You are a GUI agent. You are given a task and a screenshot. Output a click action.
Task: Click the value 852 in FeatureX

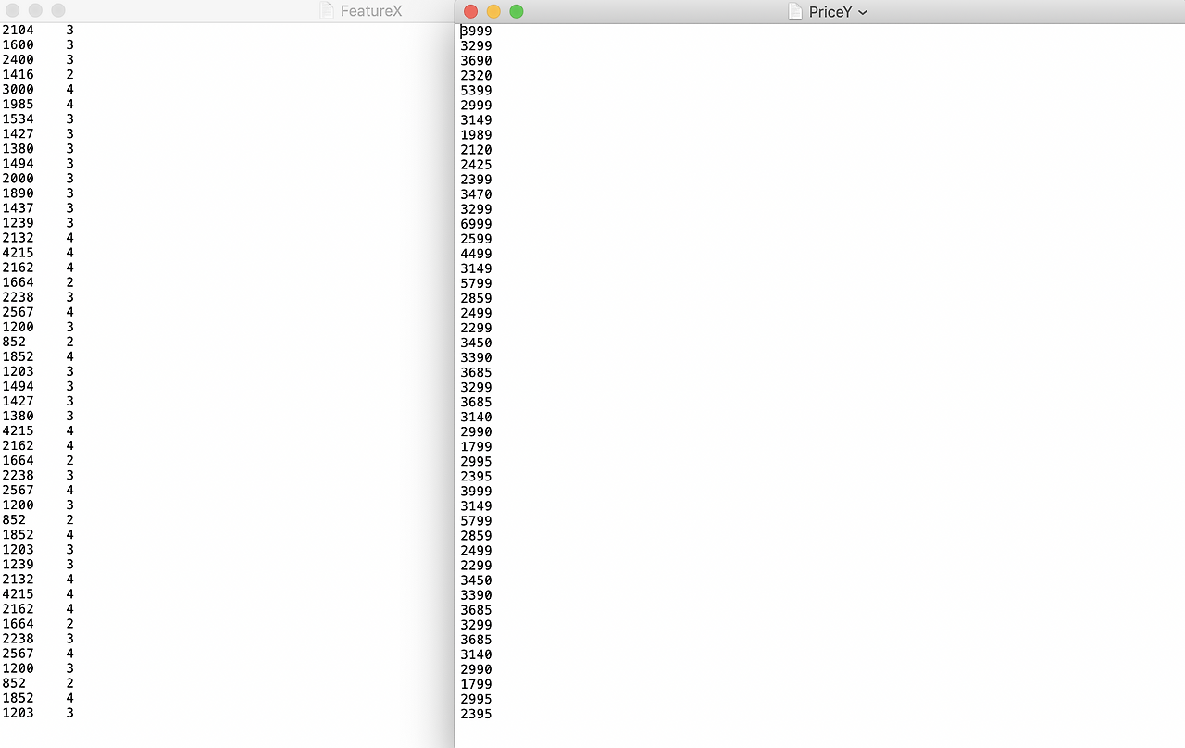[x=12, y=342]
